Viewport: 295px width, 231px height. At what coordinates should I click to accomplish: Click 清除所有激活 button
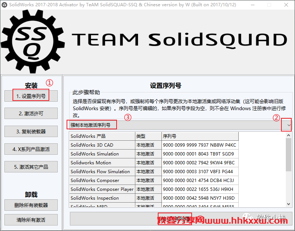coord(31,220)
